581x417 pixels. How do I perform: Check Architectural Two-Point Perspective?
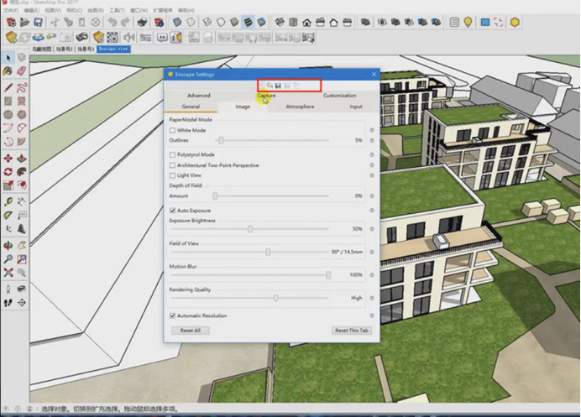[172, 165]
